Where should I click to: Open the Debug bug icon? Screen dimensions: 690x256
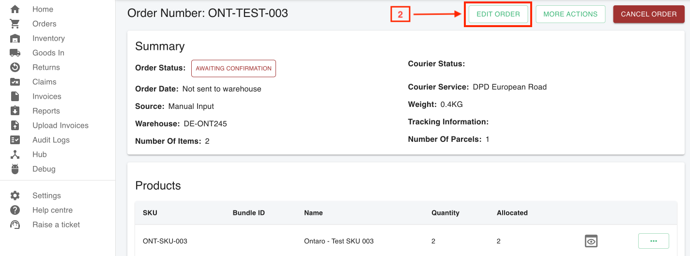click(15, 169)
